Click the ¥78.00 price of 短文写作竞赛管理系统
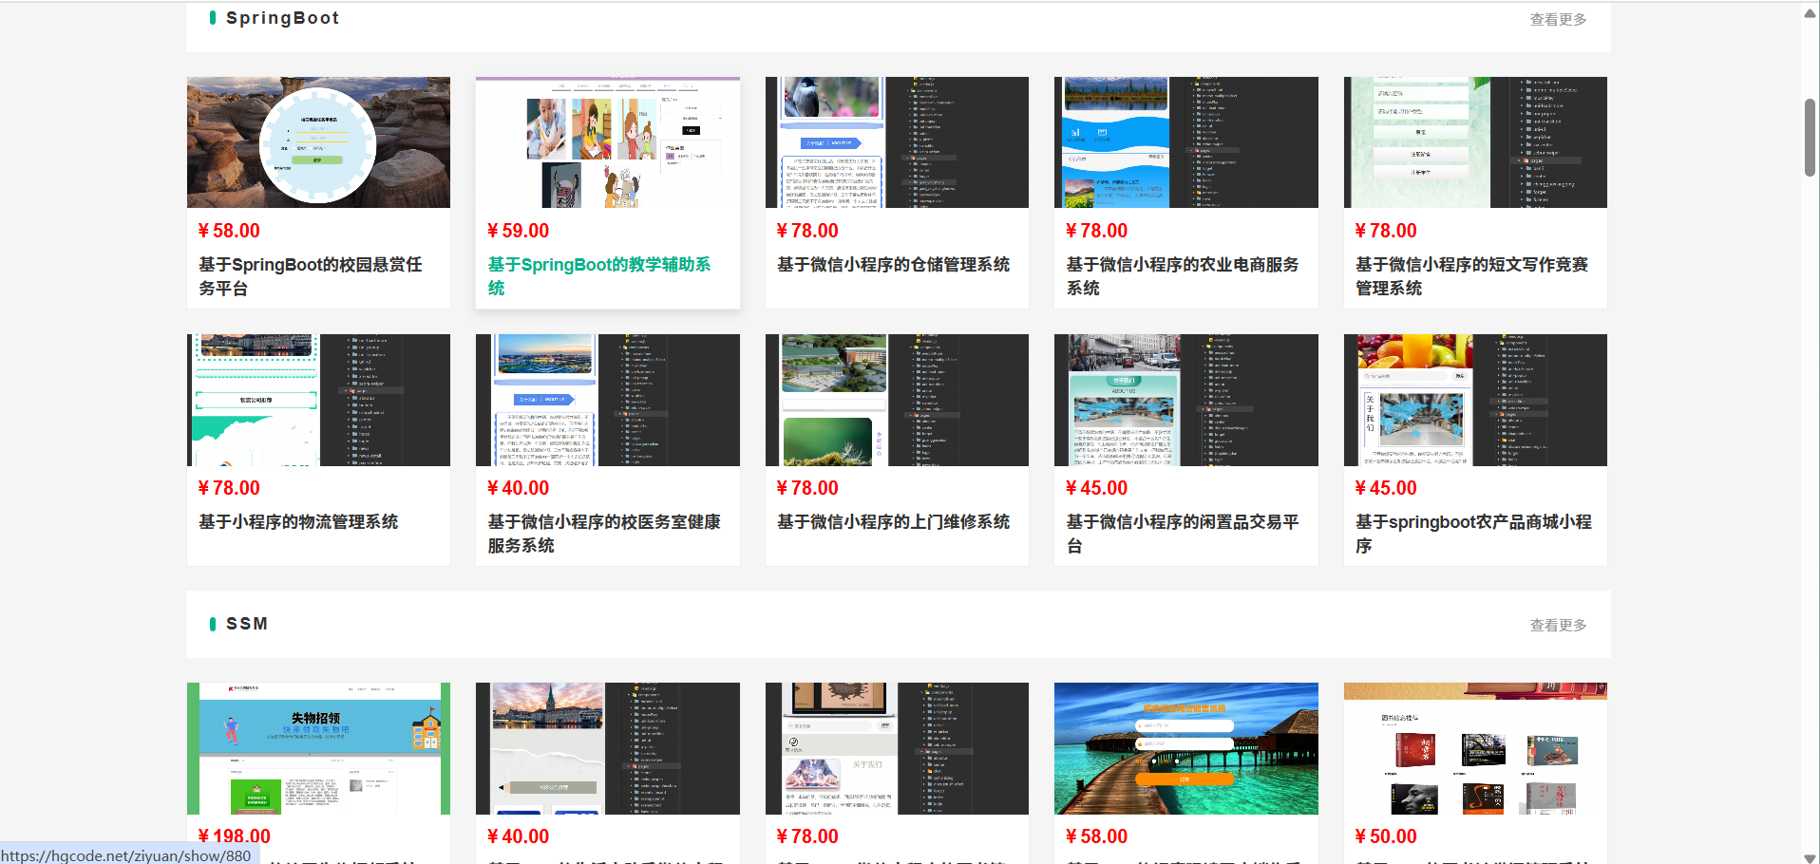The image size is (1820, 864). 1386,231
